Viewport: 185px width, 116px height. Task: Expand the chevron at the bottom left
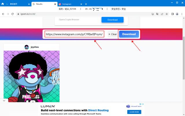click(4, 101)
